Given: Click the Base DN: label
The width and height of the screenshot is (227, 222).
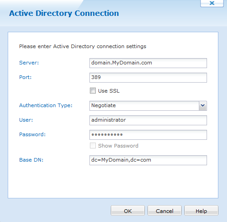Looking at the screenshot, I should 31,160.
